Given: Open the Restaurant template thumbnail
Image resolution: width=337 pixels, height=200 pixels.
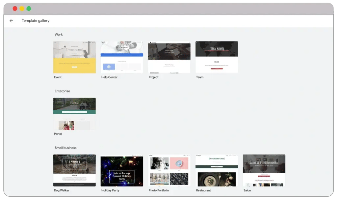Looking at the screenshot, I should point(217,170).
